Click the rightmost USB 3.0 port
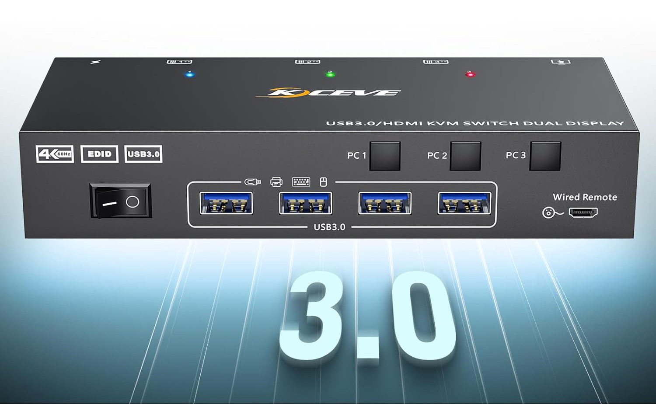This screenshot has height=404, width=656. point(464,203)
